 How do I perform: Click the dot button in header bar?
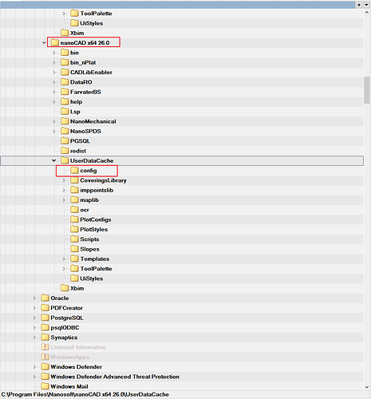359,5
